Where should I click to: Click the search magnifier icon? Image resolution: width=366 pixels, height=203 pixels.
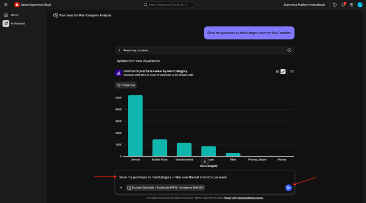[x=145, y=5]
